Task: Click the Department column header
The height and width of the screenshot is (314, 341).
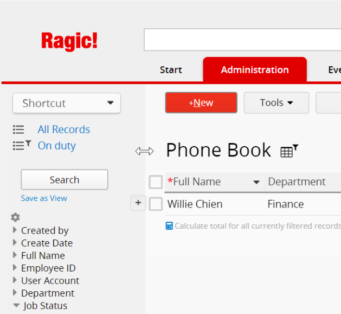Action: click(297, 182)
